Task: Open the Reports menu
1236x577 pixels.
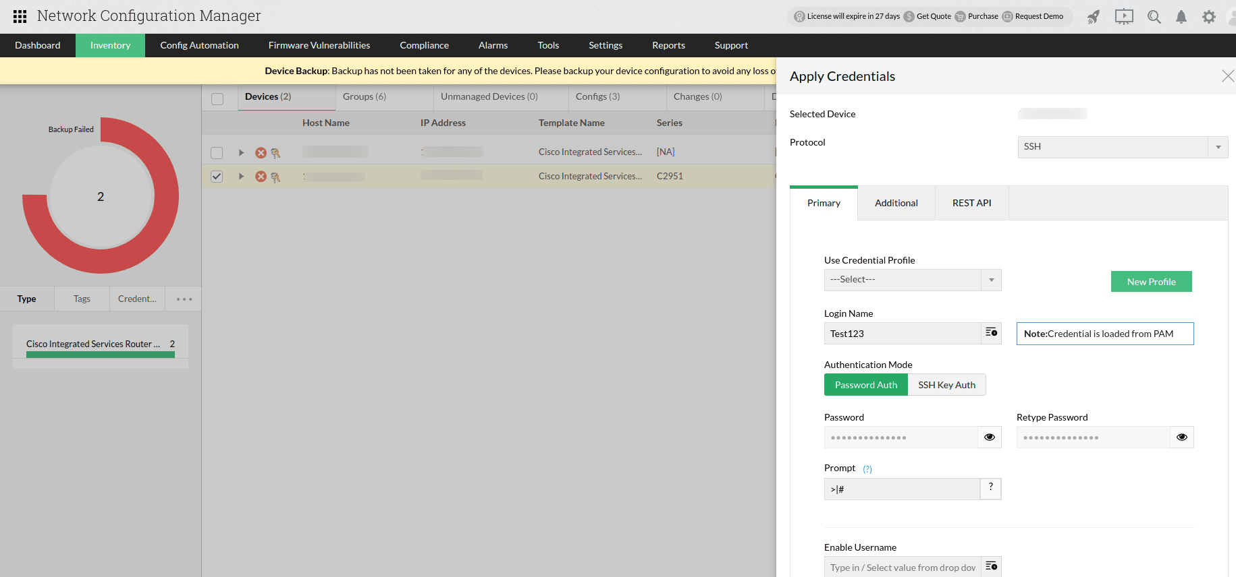Action: point(668,45)
